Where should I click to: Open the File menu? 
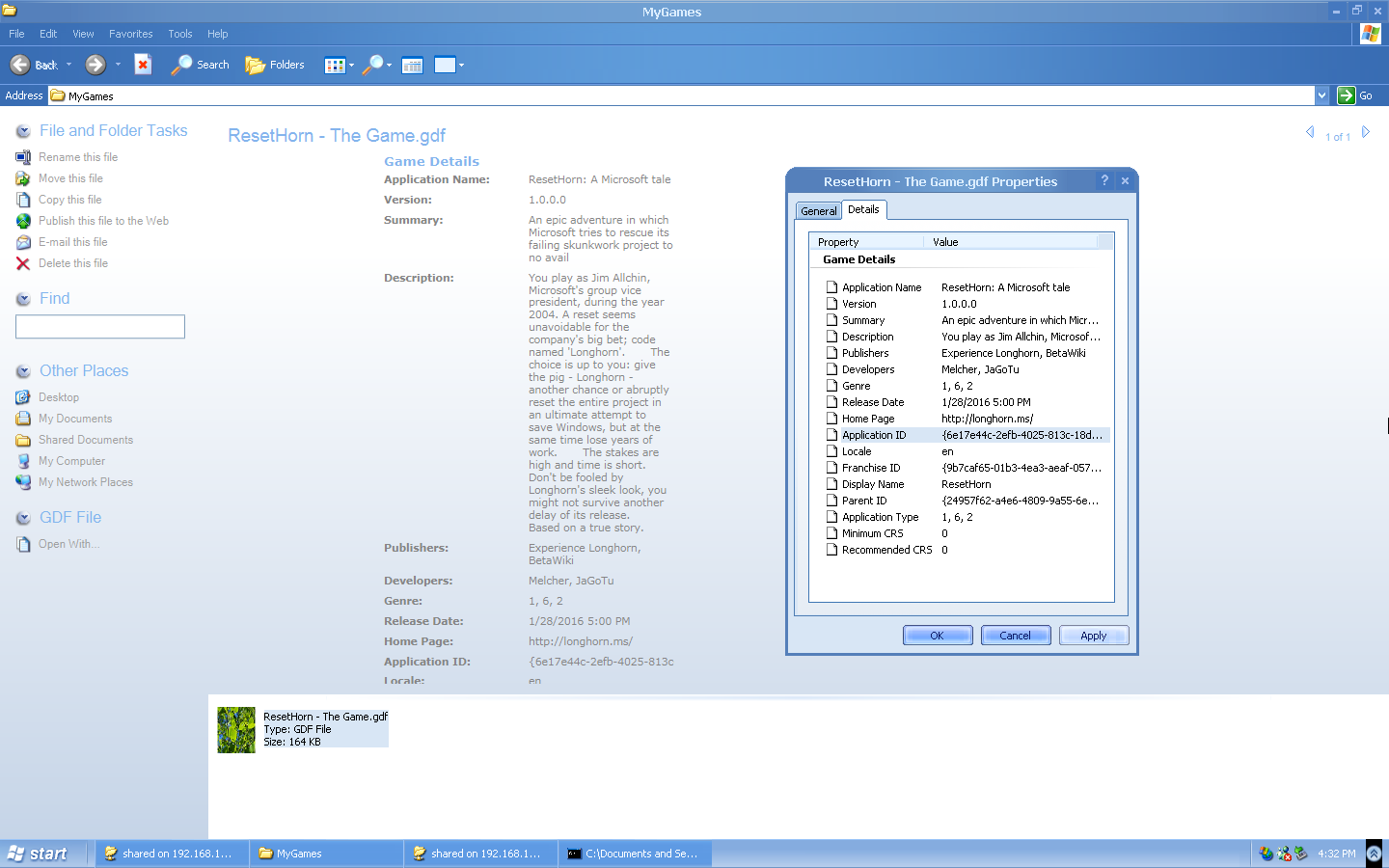16,34
